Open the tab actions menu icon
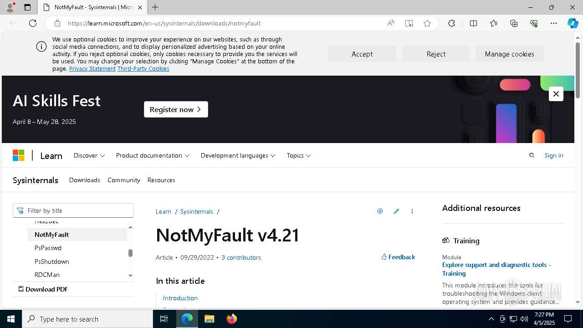Image resolution: width=583 pixels, height=328 pixels. (x=27, y=7)
